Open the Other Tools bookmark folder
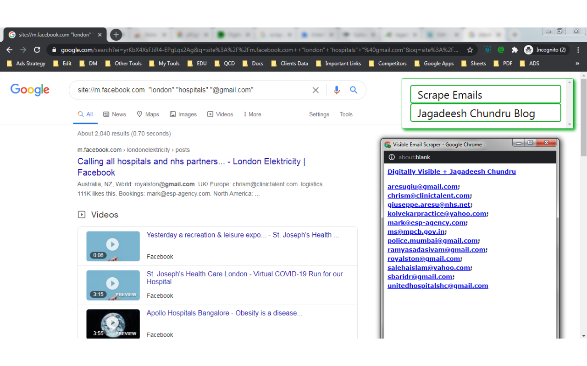The image size is (587, 366). tap(123, 64)
